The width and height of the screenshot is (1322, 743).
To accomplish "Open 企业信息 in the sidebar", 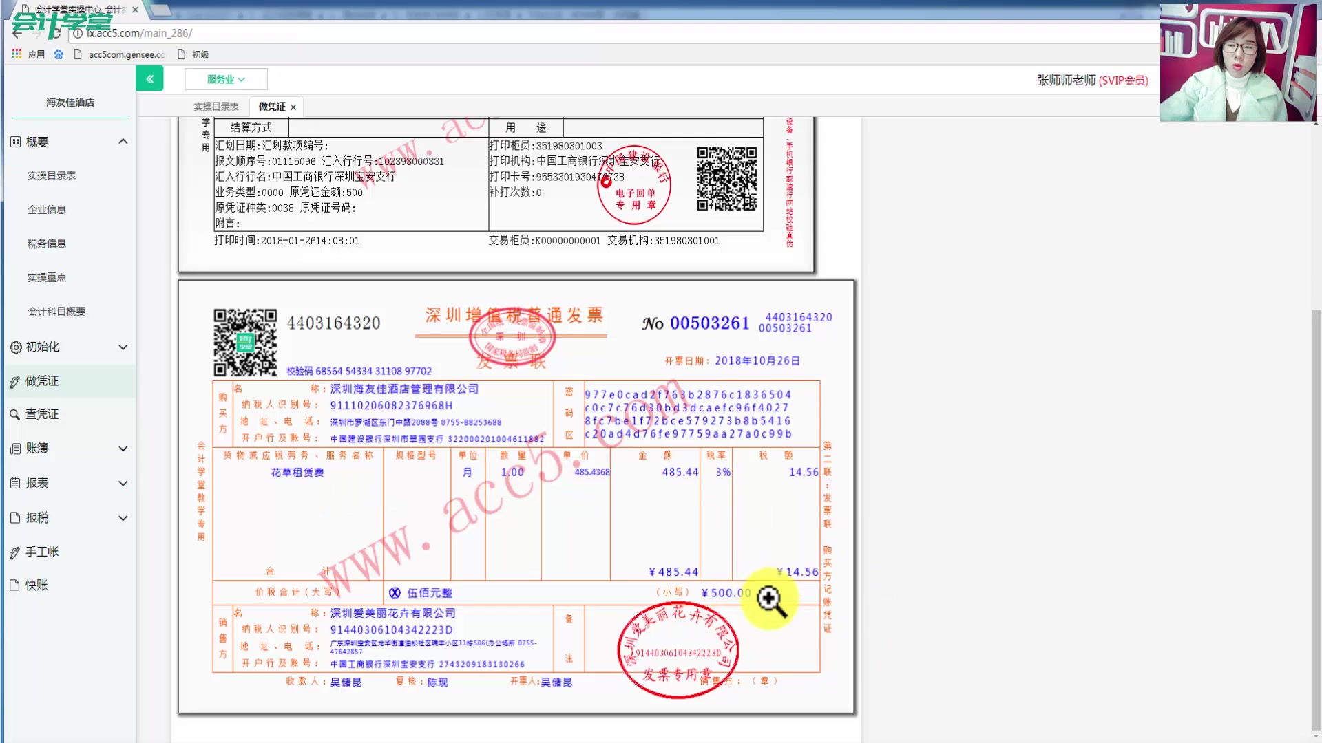I will pyautogui.click(x=47, y=210).
